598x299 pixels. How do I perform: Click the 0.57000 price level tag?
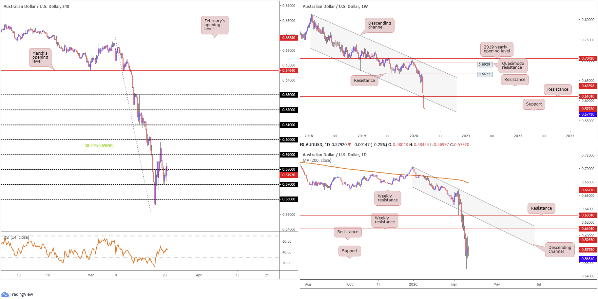coord(289,184)
